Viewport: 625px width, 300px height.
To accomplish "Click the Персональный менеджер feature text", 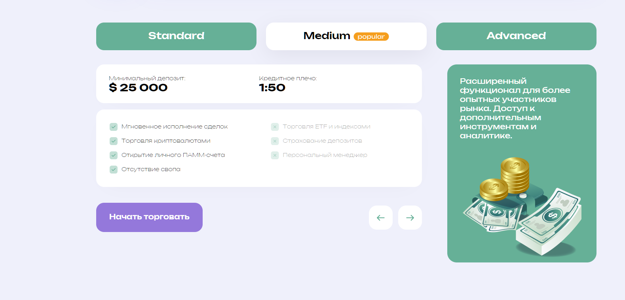I will (325, 155).
